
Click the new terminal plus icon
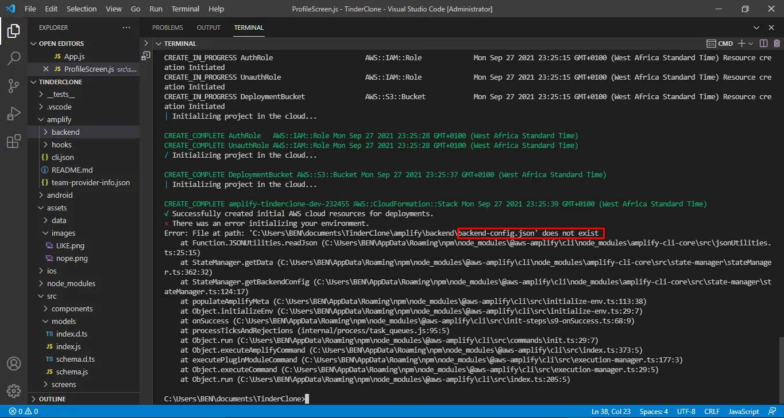[741, 44]
